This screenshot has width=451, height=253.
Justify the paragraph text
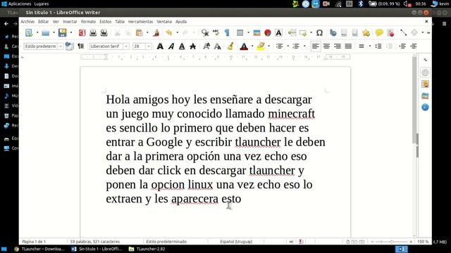pyautogui.click(x=348, y=46)
